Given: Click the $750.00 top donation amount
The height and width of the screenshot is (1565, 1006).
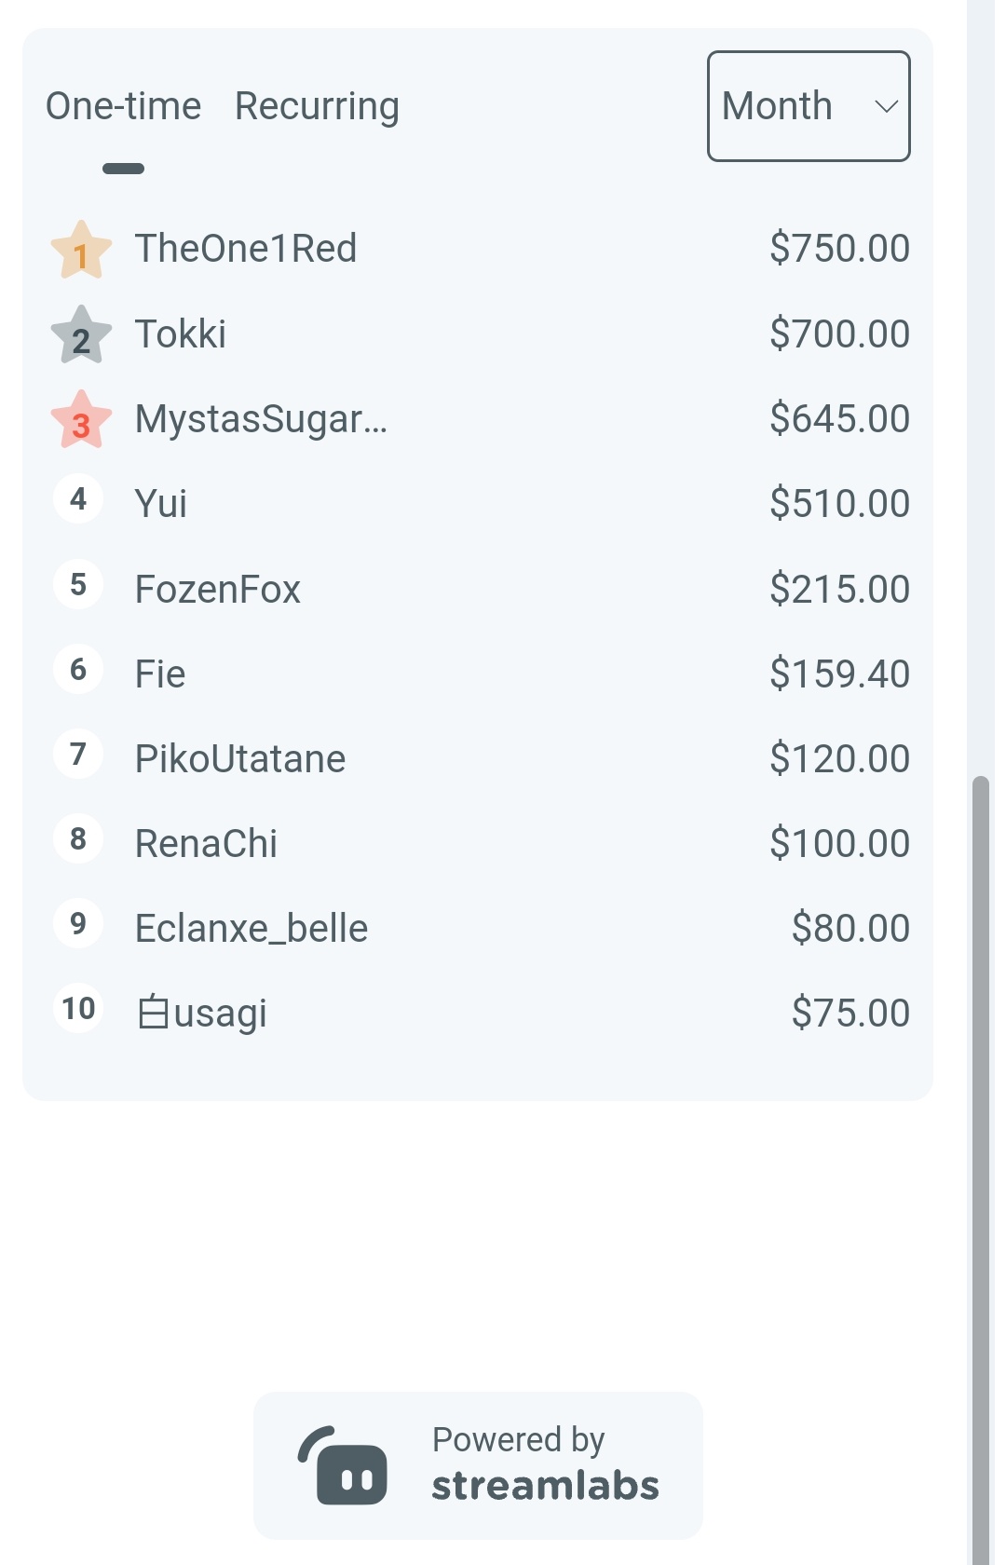Looking at the screenshot, I should (839, 249).
